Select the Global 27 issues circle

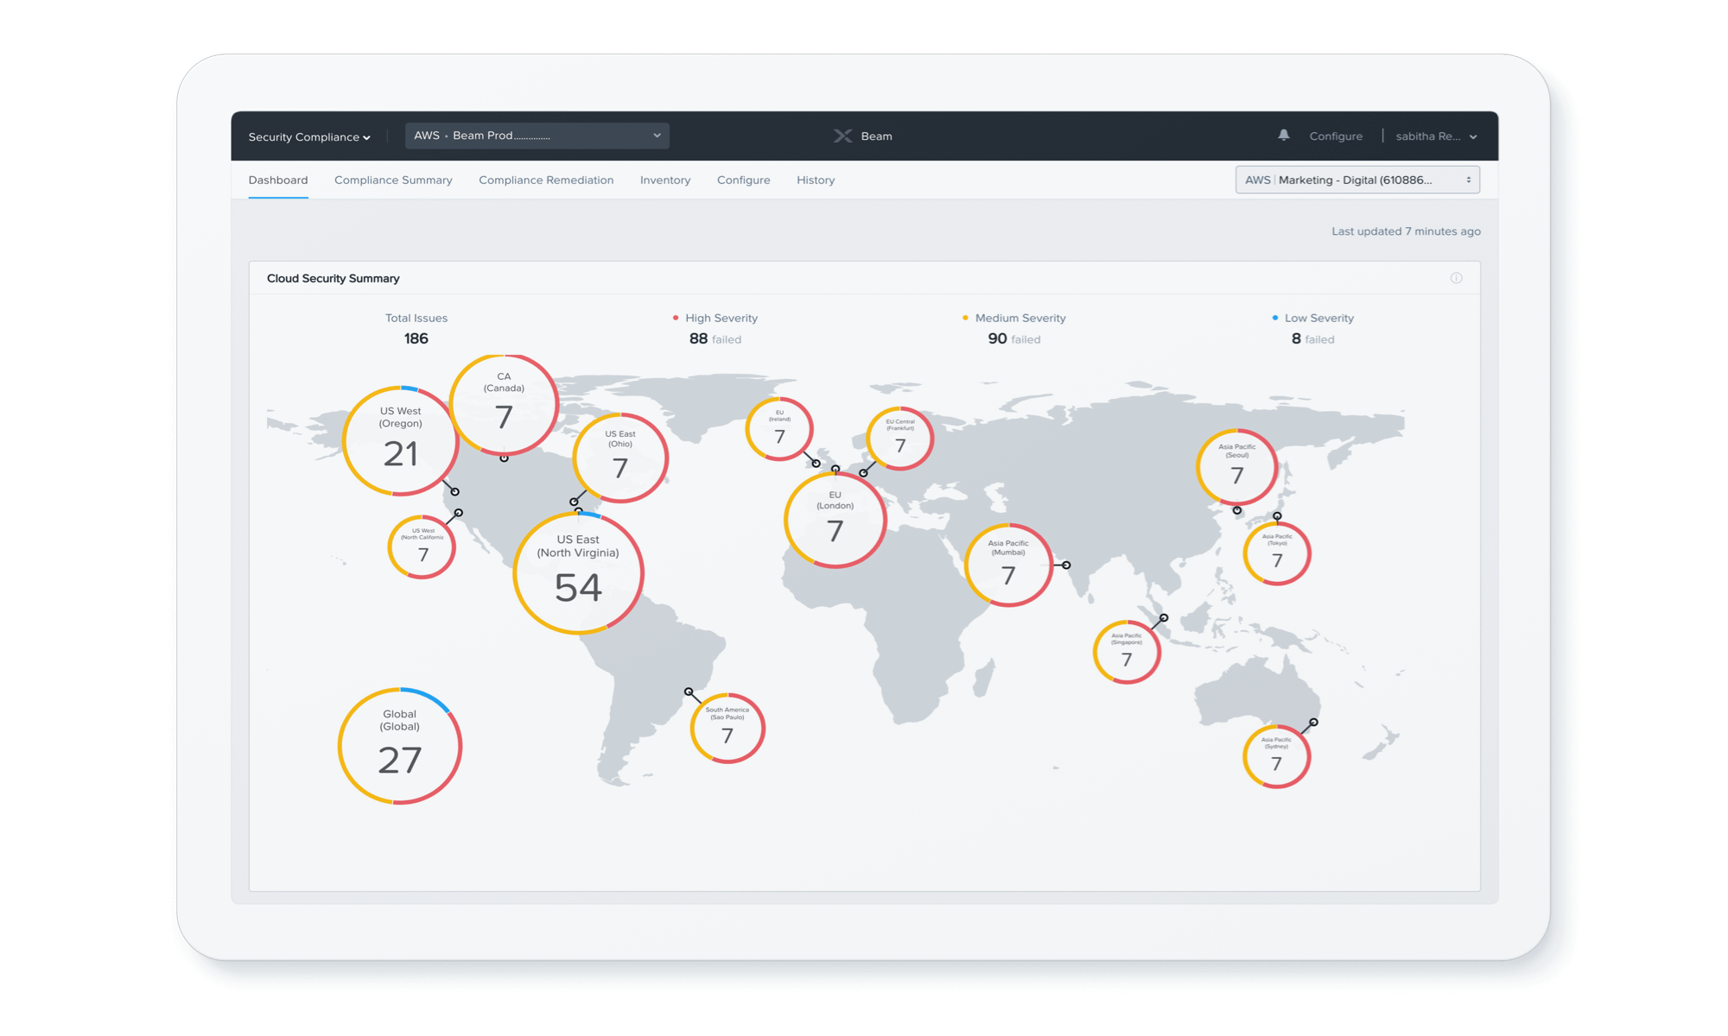[x=399, y=747]
